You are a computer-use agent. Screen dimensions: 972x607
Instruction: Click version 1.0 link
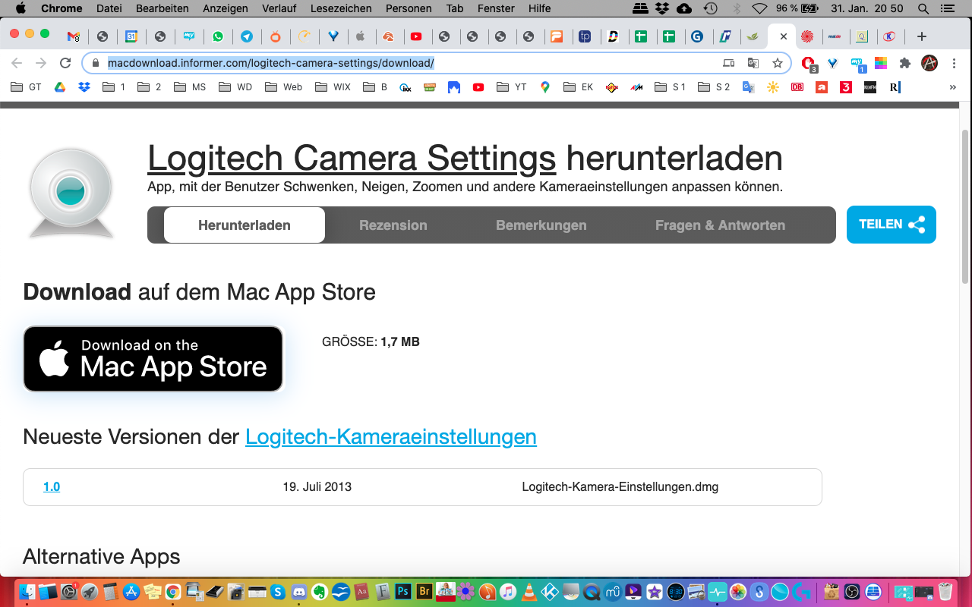click(52, 487)
